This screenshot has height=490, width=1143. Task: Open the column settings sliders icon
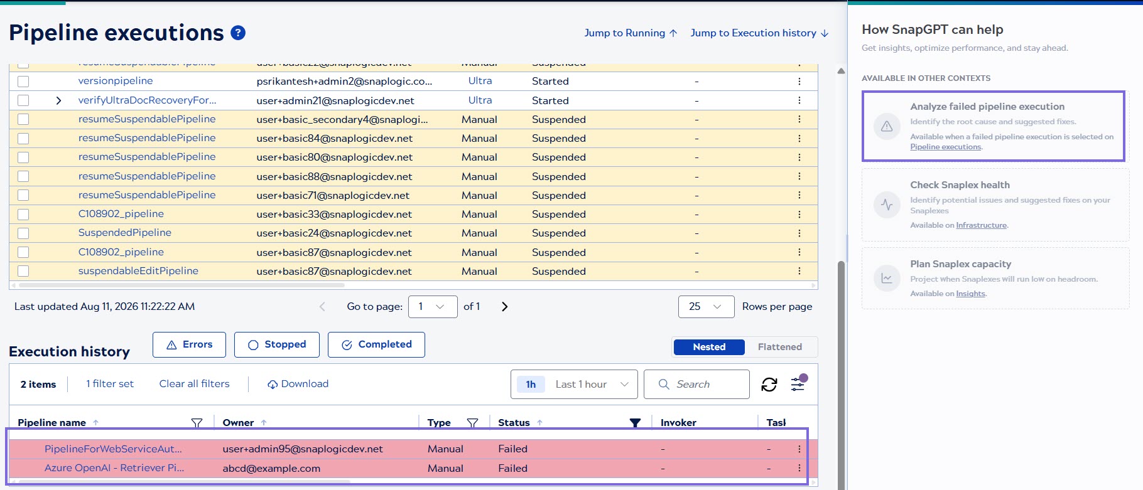pos(798,384)
